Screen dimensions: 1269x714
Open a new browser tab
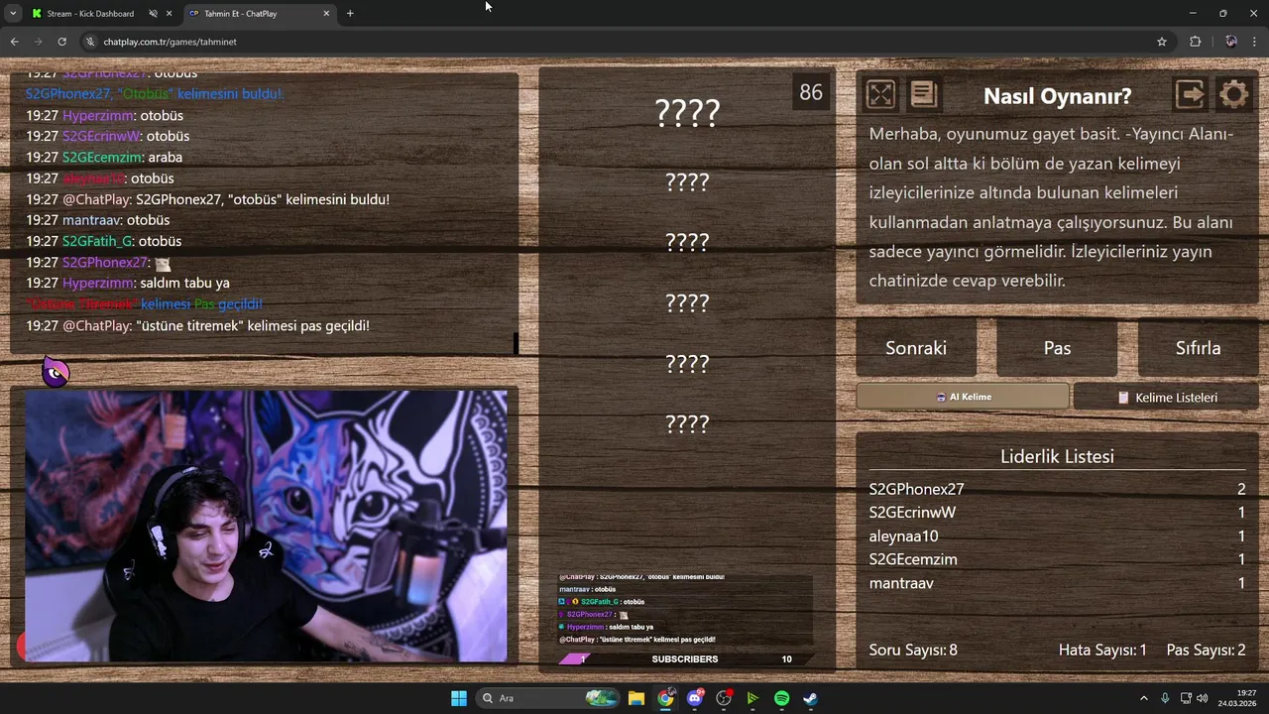pos(350,14)
